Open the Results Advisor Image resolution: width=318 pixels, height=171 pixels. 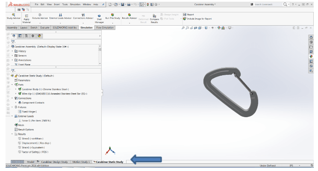point(130,15)
